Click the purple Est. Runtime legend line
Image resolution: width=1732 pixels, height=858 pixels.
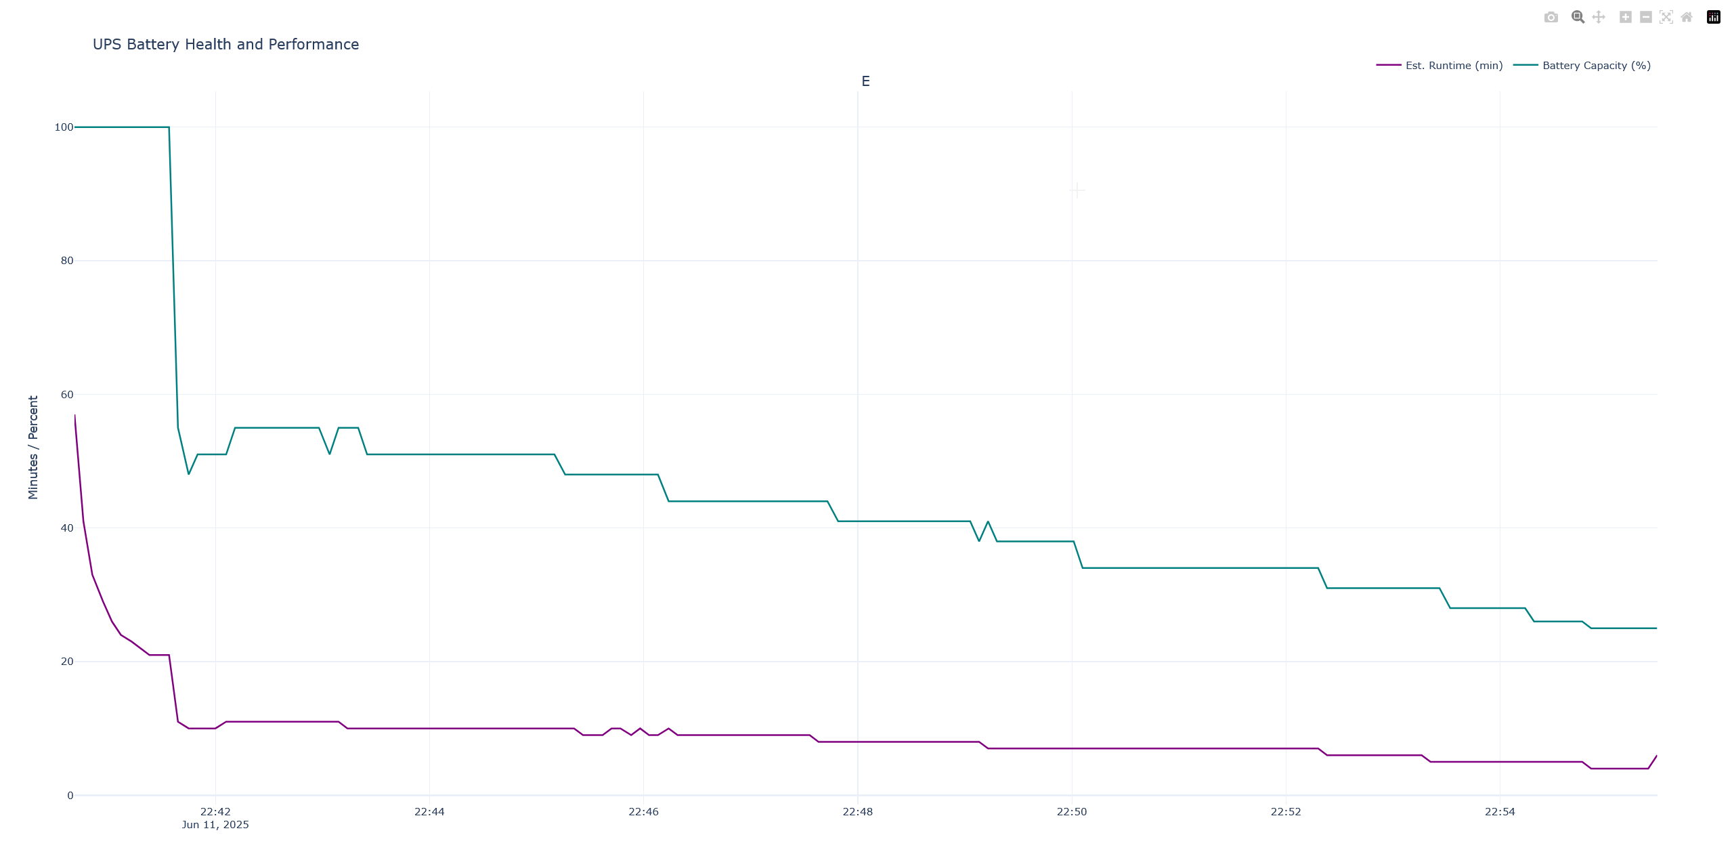point(1389,66)
